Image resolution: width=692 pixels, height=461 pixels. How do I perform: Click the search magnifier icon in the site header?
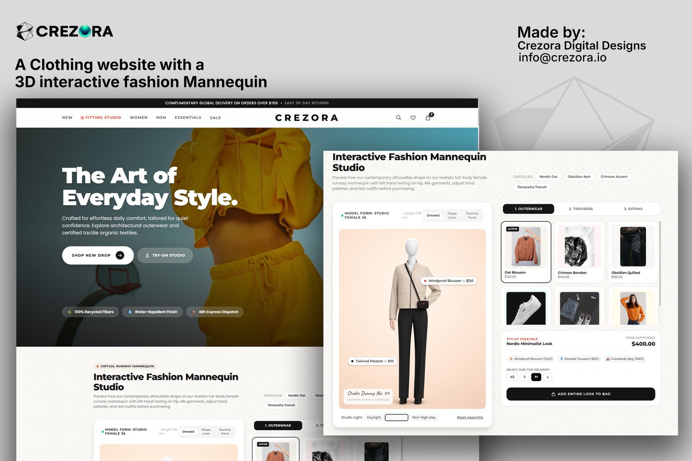[x=398, y=118]
